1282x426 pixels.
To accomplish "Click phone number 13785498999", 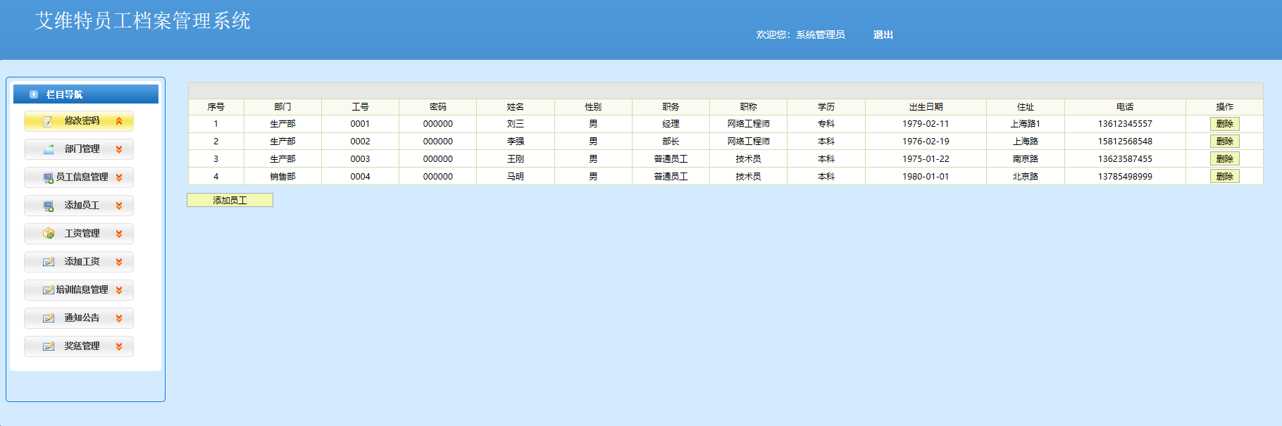I will 1125,177.
